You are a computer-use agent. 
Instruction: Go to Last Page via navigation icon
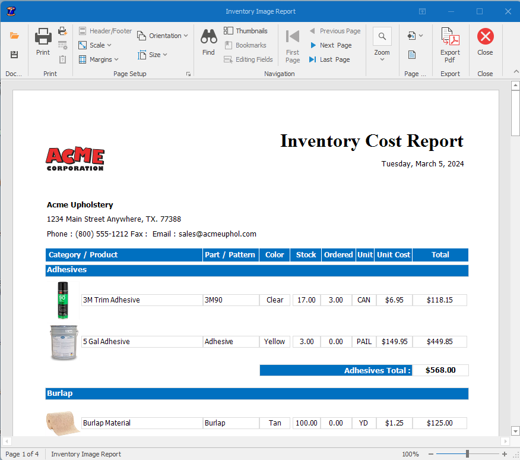coord(313,59)
